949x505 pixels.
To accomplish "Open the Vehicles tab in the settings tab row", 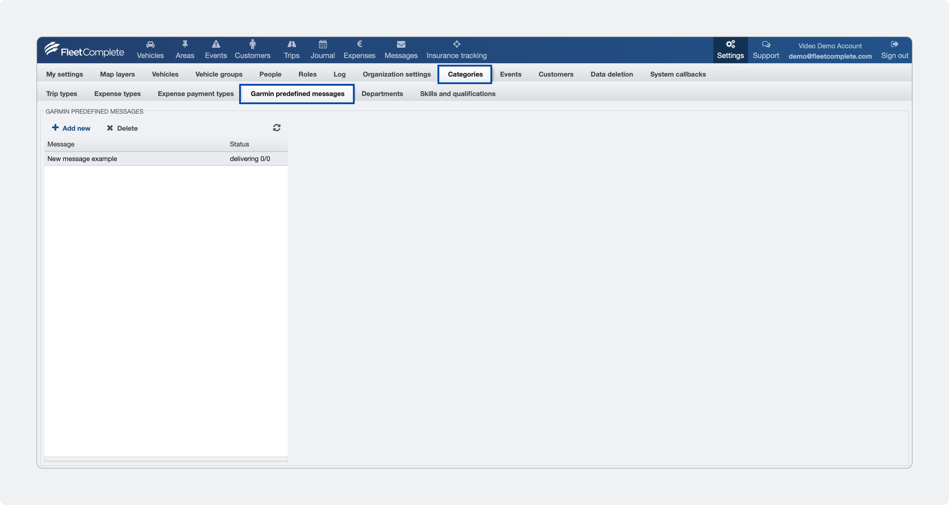I will [x=165, y=74].
